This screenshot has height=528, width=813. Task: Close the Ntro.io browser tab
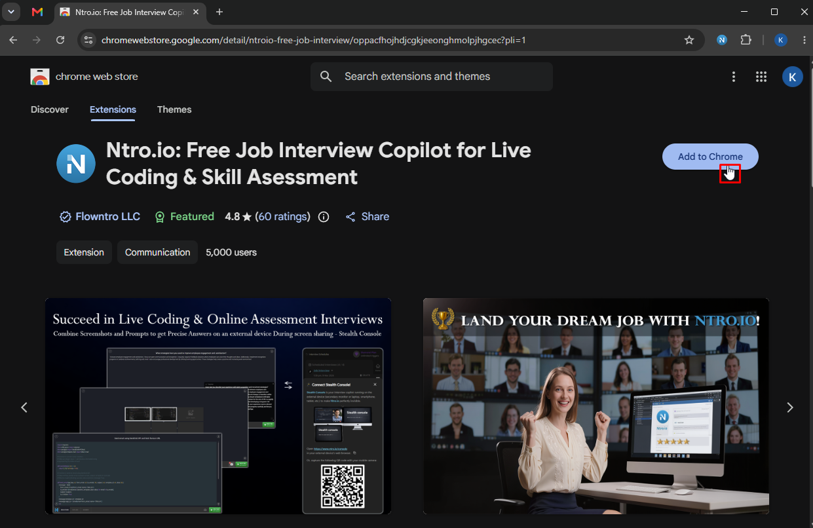[x=196, y=12]
